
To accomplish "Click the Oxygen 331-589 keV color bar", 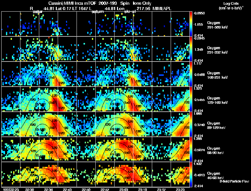I will [x=191, y=24].
